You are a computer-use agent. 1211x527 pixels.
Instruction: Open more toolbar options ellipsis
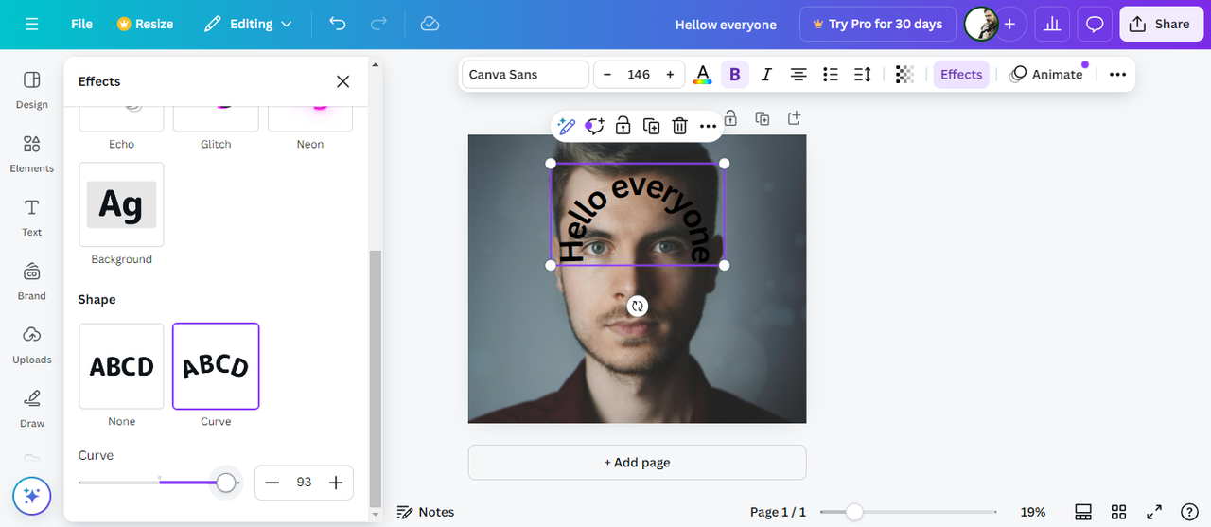click(x=1117, y=75)
